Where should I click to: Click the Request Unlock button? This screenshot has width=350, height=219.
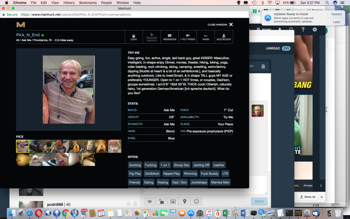(151, 37)
